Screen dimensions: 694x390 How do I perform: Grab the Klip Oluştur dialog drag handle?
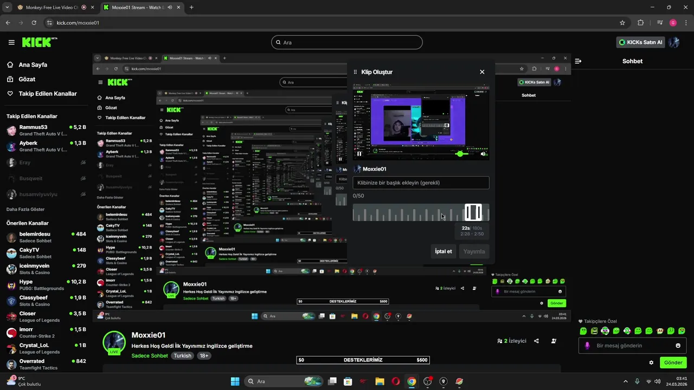coord(356,72)
